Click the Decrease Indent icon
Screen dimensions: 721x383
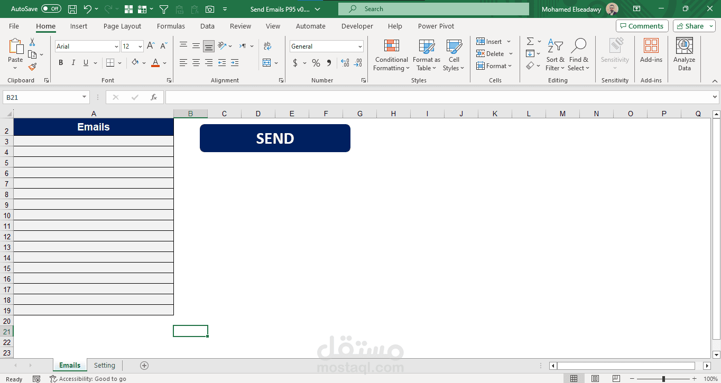(x=222, y=63)
